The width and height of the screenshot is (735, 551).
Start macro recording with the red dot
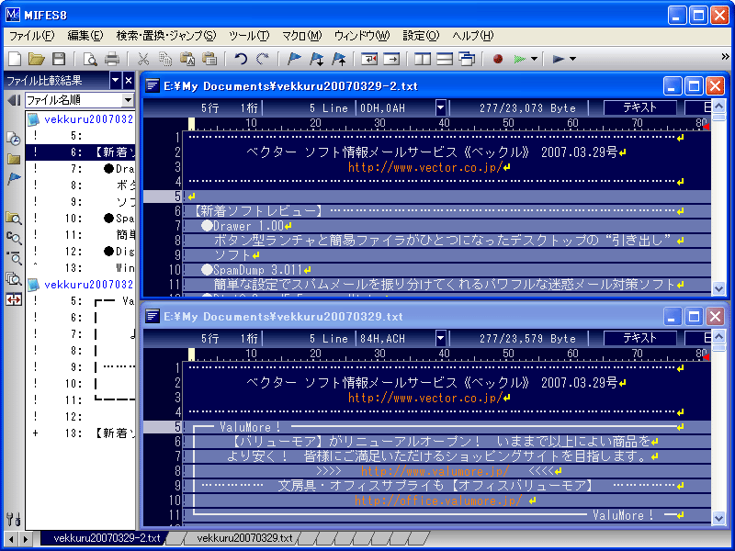click(498, 59)
